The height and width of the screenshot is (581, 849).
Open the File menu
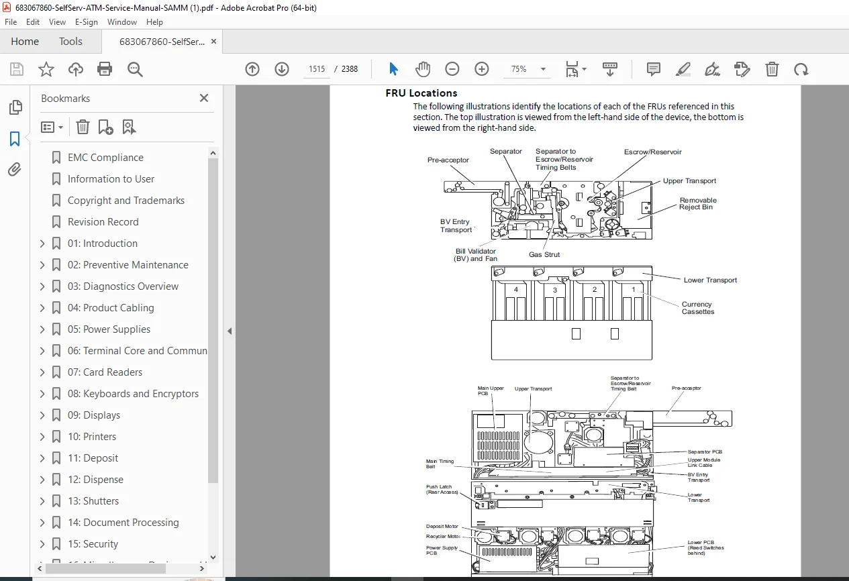point(11,22)
